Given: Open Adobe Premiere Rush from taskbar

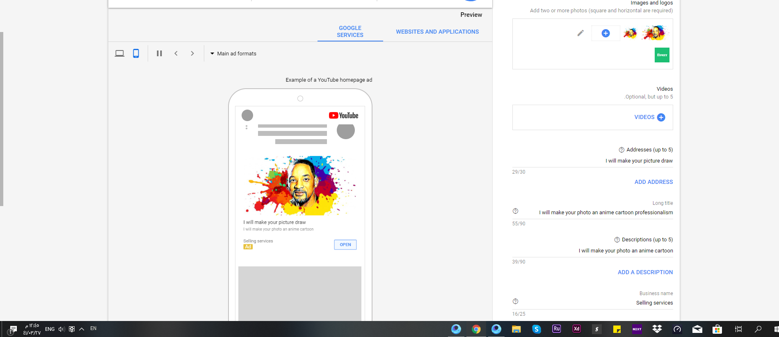Looking at the screenshot, I should point(556,329).
